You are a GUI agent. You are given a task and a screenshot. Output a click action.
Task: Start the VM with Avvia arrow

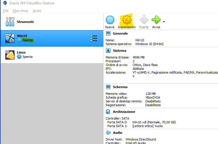point(156,20)
